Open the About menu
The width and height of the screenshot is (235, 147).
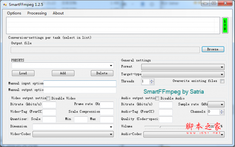58,13
